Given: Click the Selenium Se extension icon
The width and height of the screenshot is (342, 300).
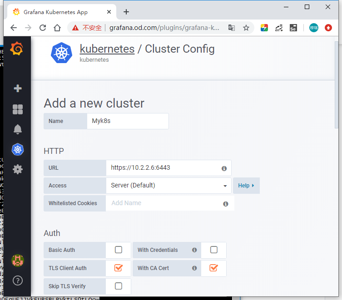Looking at the screenshot, I should (293, 28).
